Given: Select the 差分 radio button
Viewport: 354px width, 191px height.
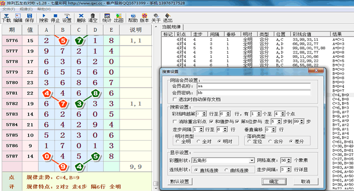Looking at the screenshot, I should (x=291, y=142).
